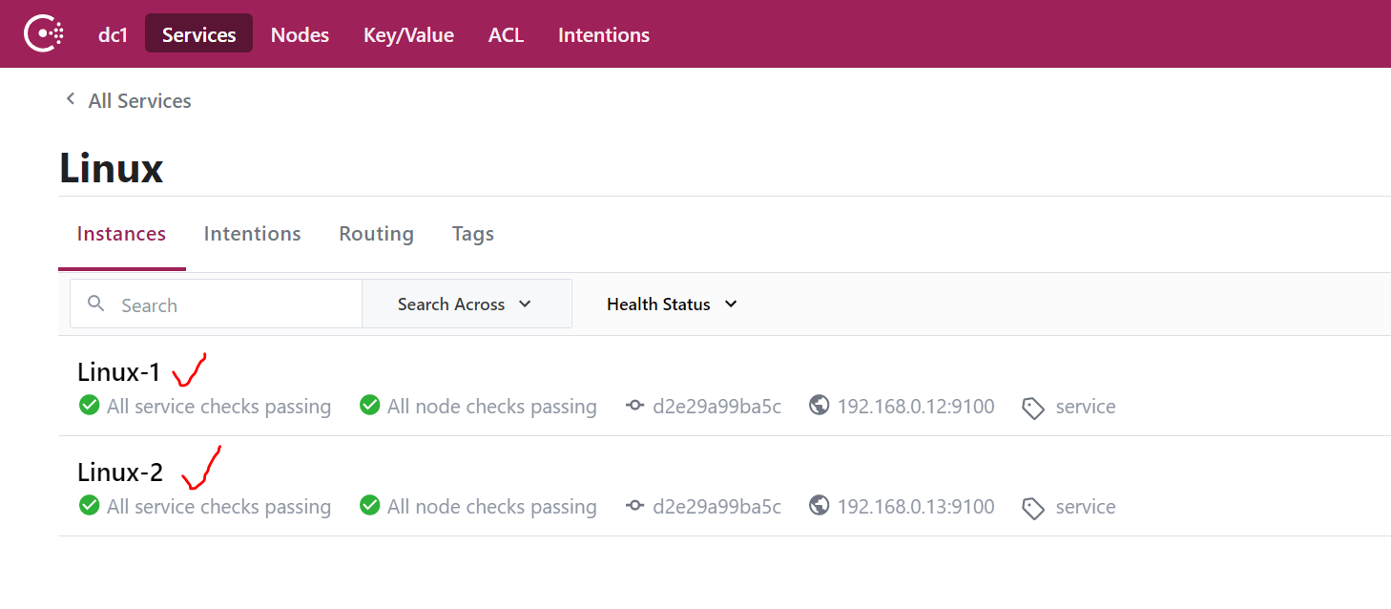Click Linux-2 node checks green checkmark icon
Screen dimensions: 1391x609
tap(370, 506)
